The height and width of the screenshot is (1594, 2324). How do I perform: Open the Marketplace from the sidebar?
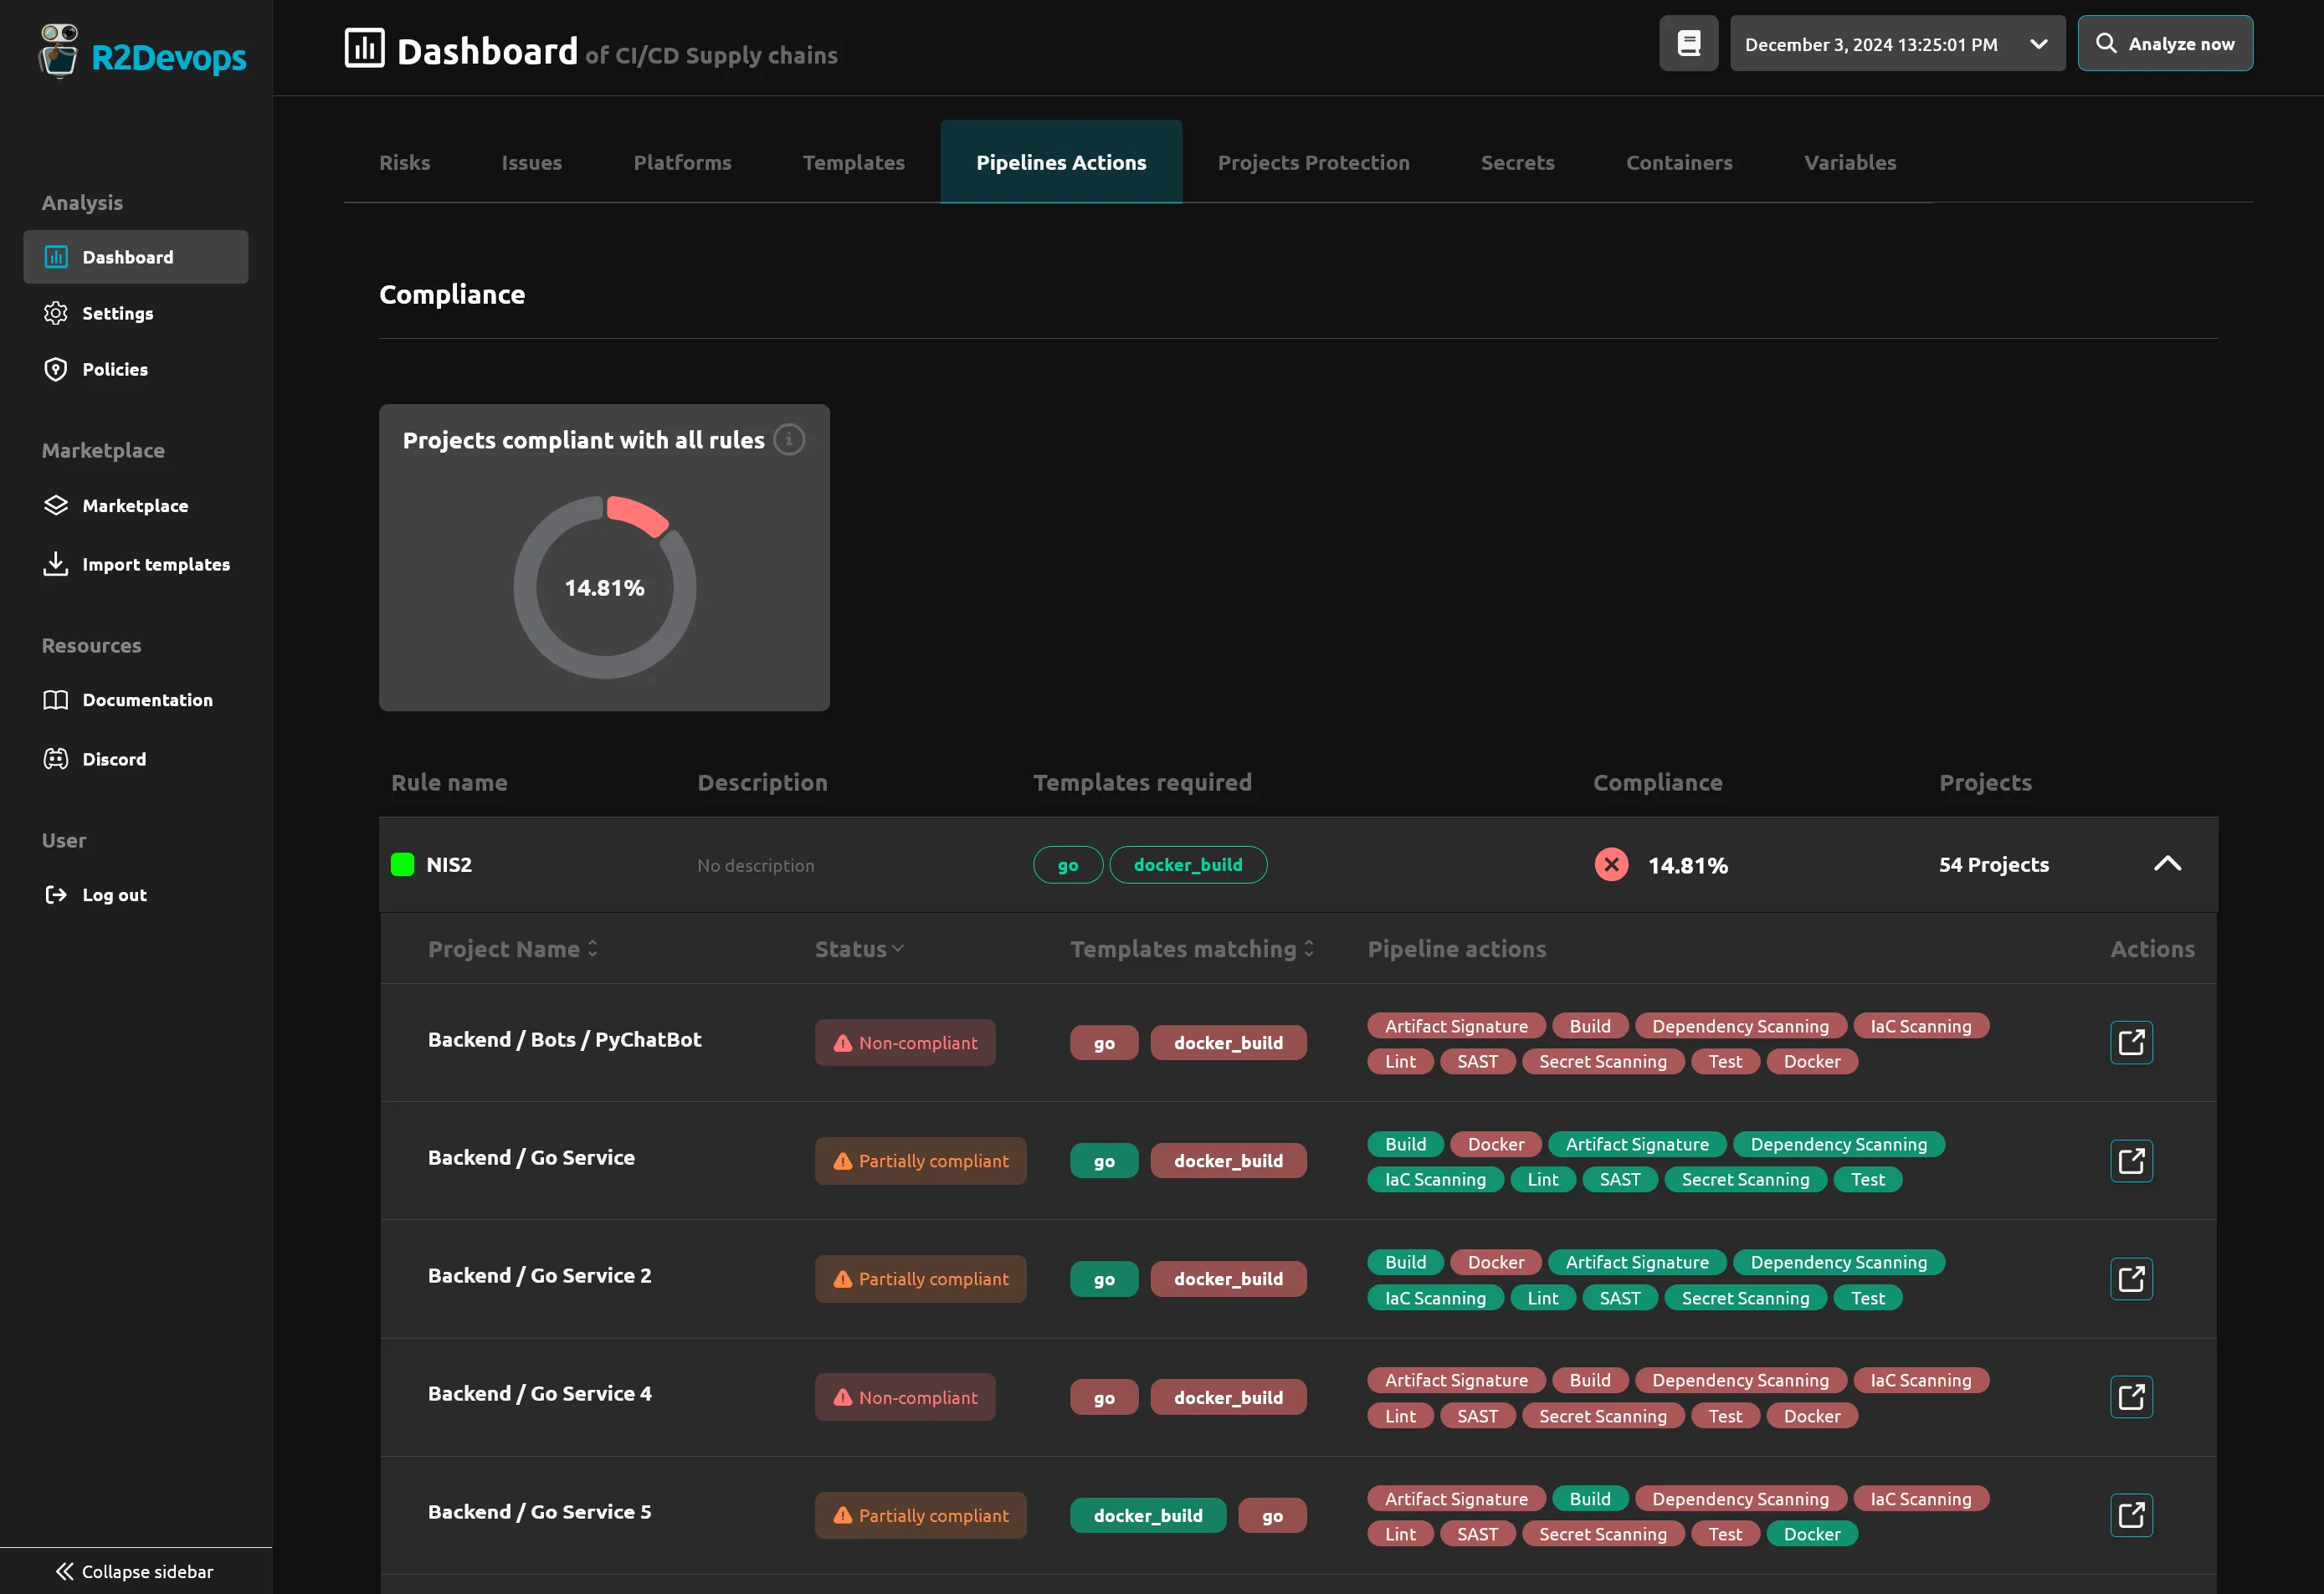point(135,505)
